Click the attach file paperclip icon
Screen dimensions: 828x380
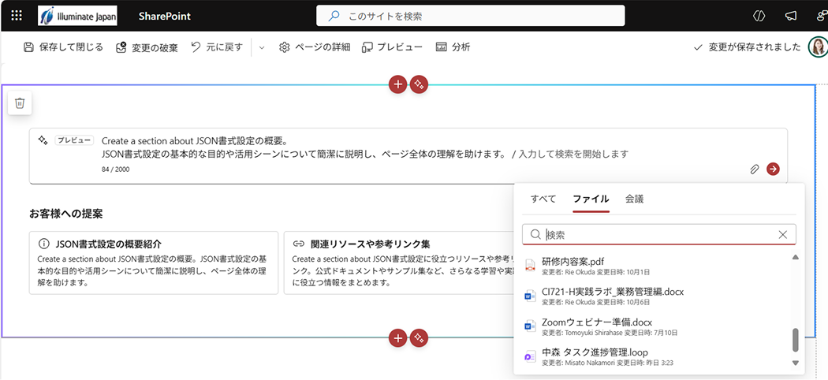pyautogui.click(x=755, y=169)
